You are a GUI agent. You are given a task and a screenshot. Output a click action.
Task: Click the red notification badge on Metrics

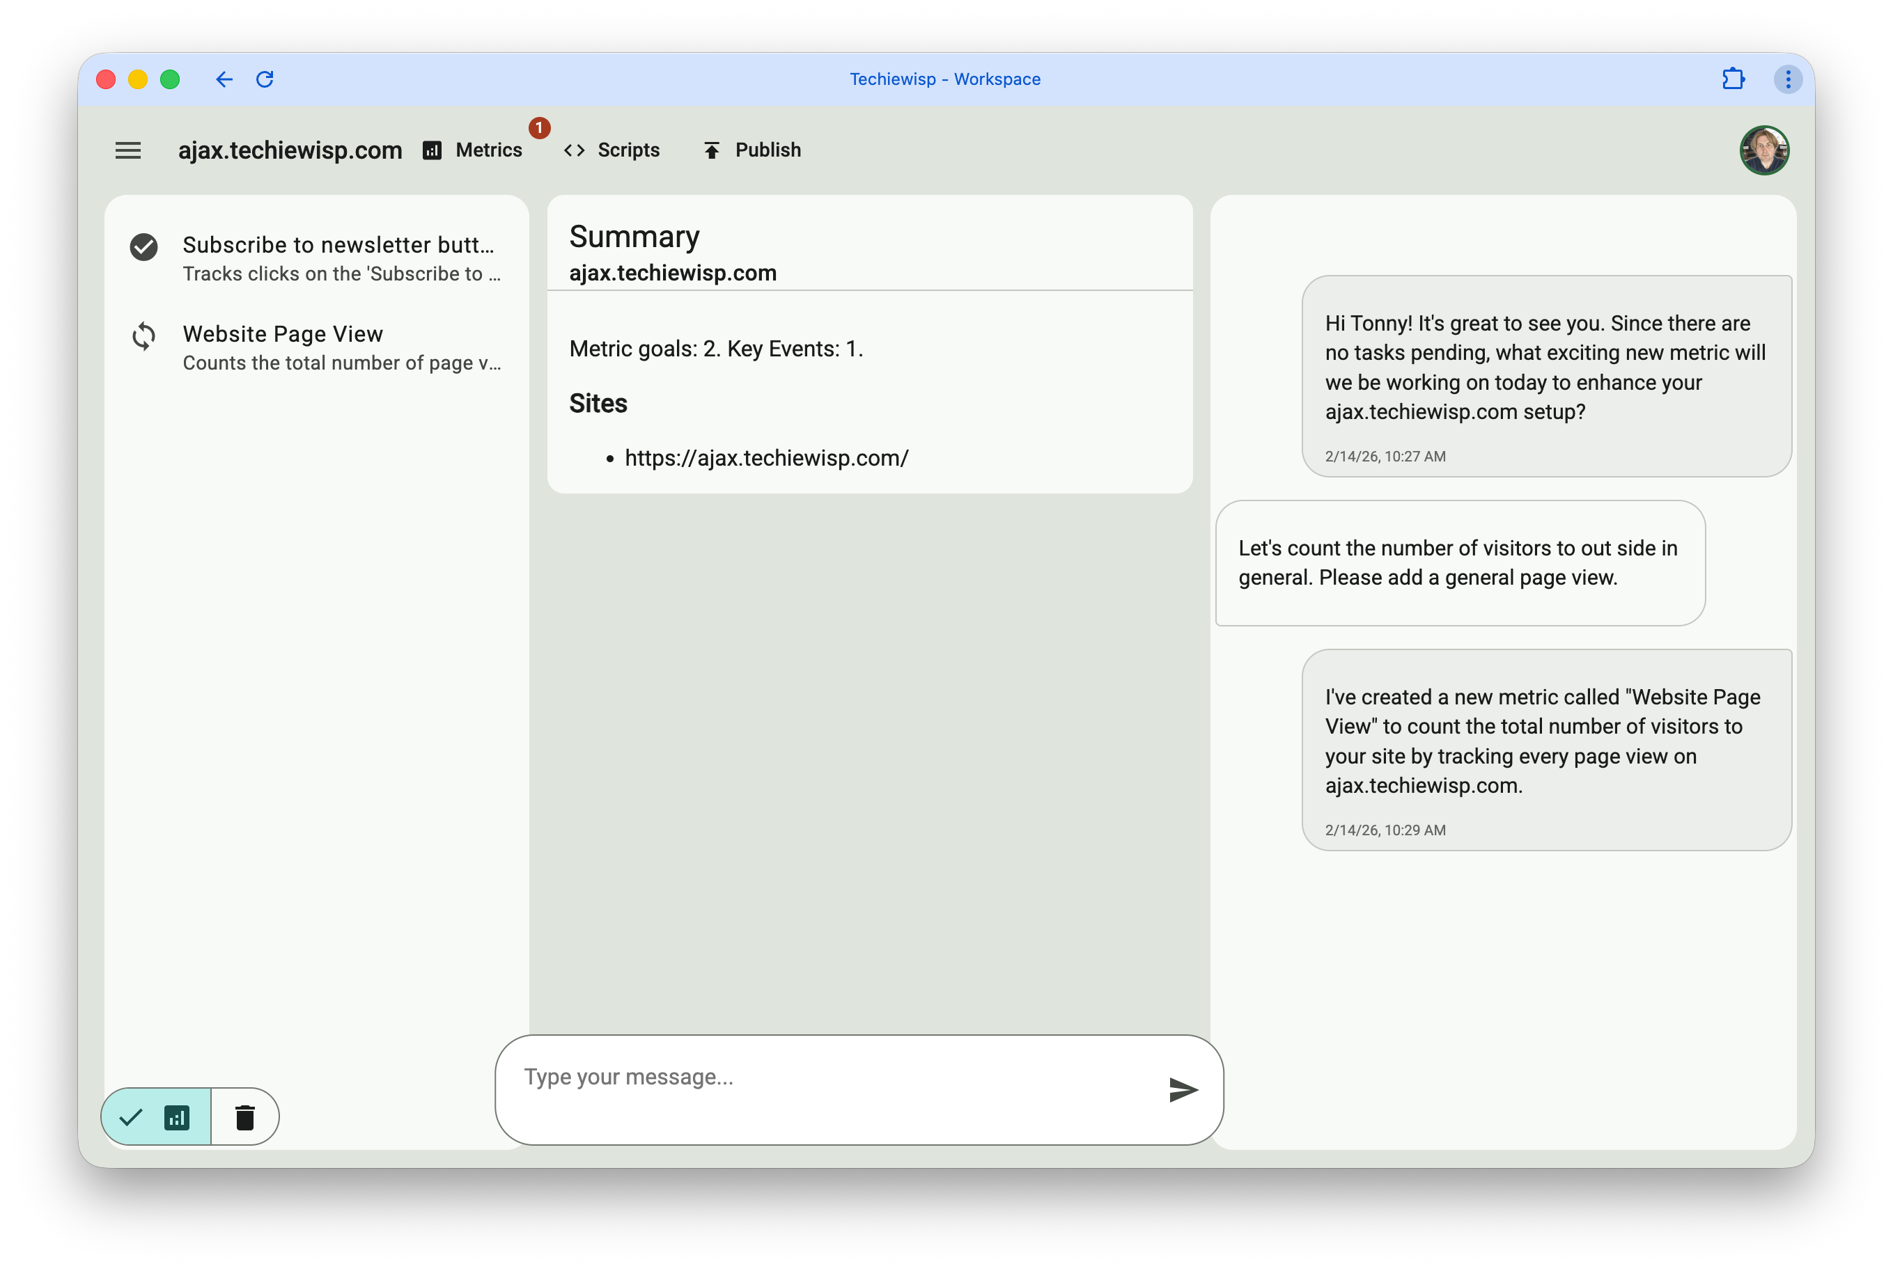[538, 128]
